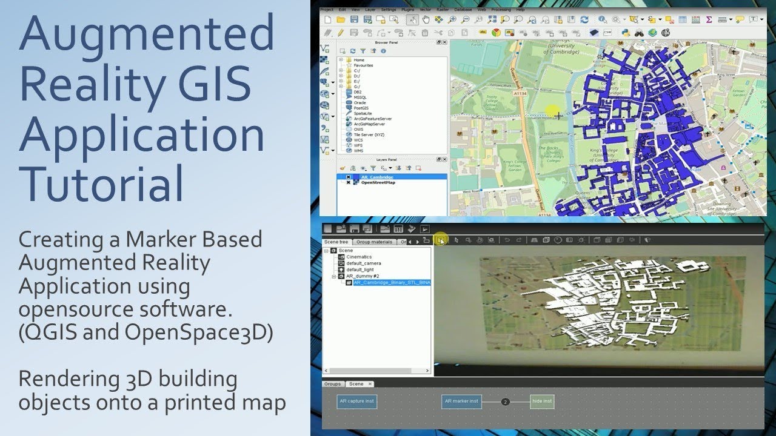The image size is (776, 436).
Task: Open the diagram pie chart icon
Action: [496, 33]
